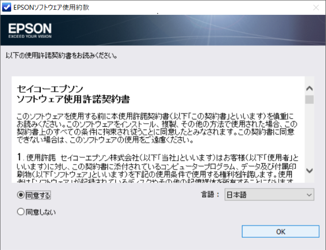Click the license text scroll-down arrow
Image resolution: width=326 pixels, height=250 pixels.
click(x=309, y=171)
